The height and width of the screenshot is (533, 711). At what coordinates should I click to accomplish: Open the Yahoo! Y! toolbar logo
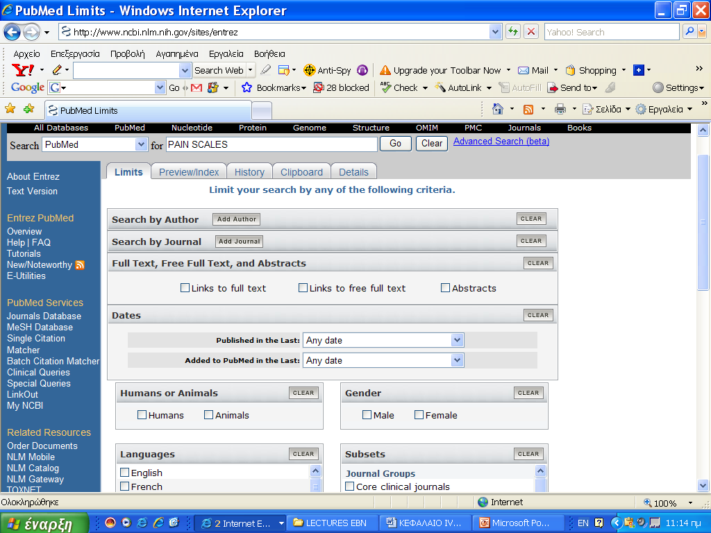pos(22,70)
